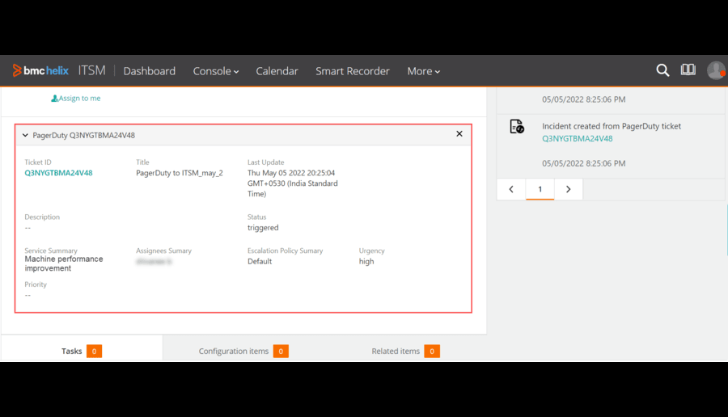
Task: Open PagerDuty ticket link in activity feed
Action: (x=577, y=138)
